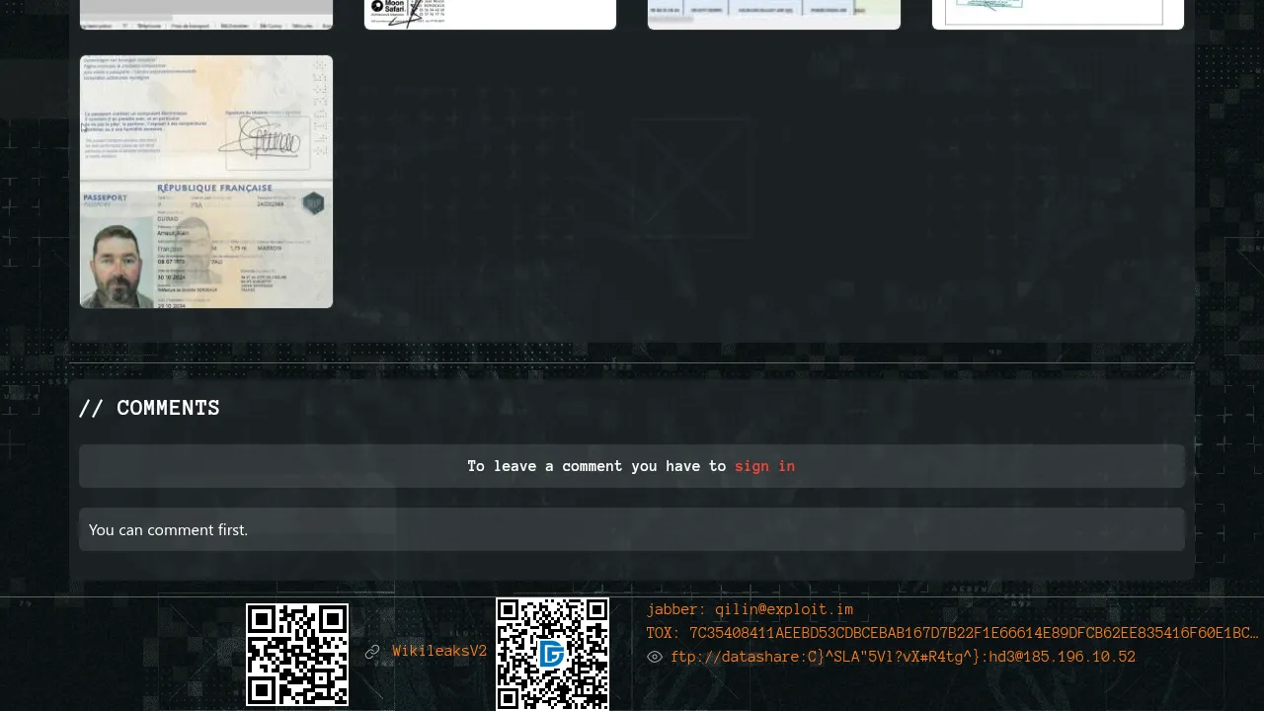
Task: Open the third thumbnail in the top row
Action: click(x=774, y=14)
